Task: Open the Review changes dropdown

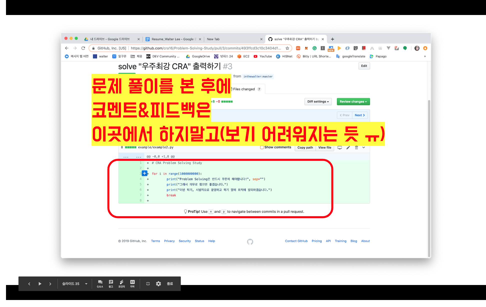Action: tap(353, 101)
